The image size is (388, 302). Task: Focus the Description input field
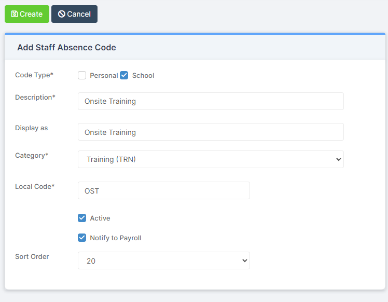[211, 101]
